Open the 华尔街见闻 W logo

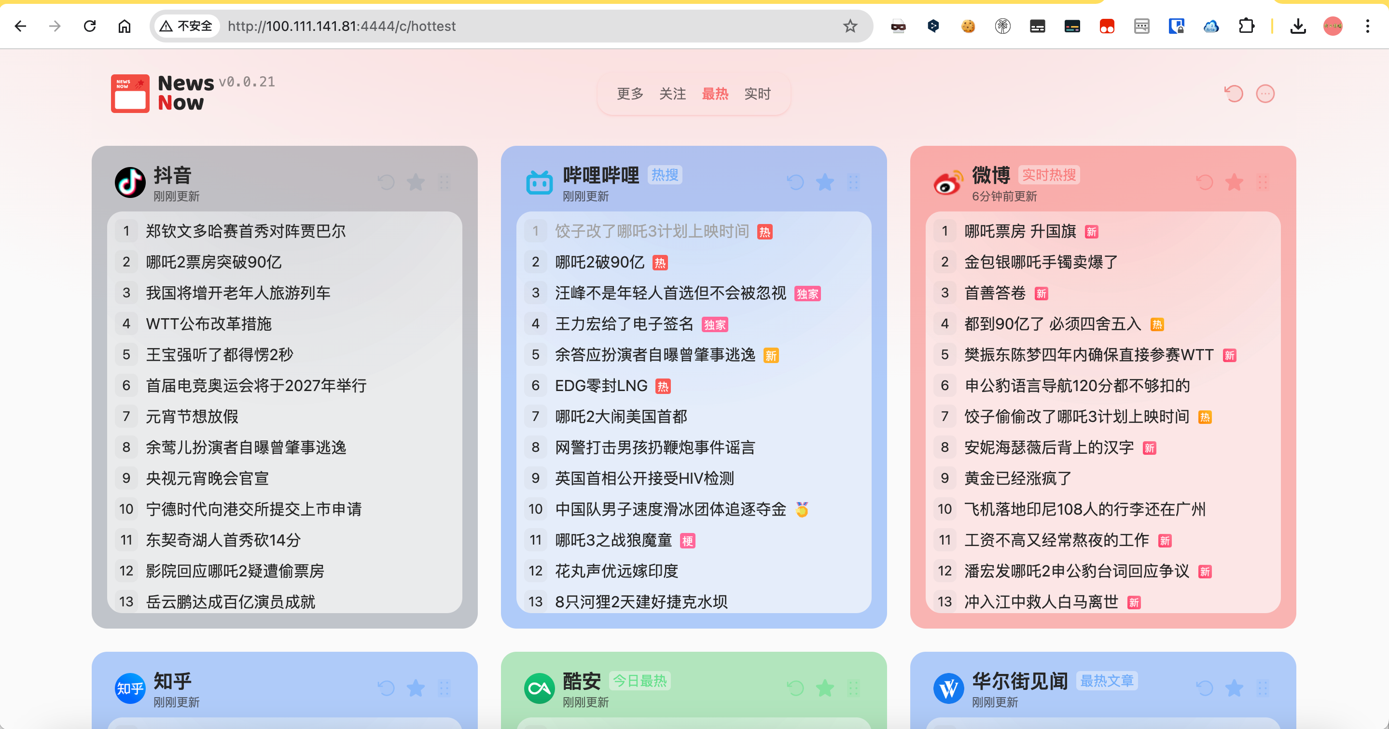click(948, 688)
